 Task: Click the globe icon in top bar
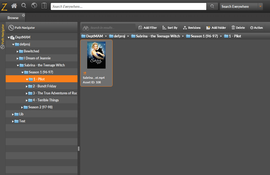click(x=34, y=6)
